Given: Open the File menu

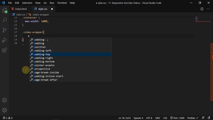Looking at the screenshot, I should pos(10,3).
